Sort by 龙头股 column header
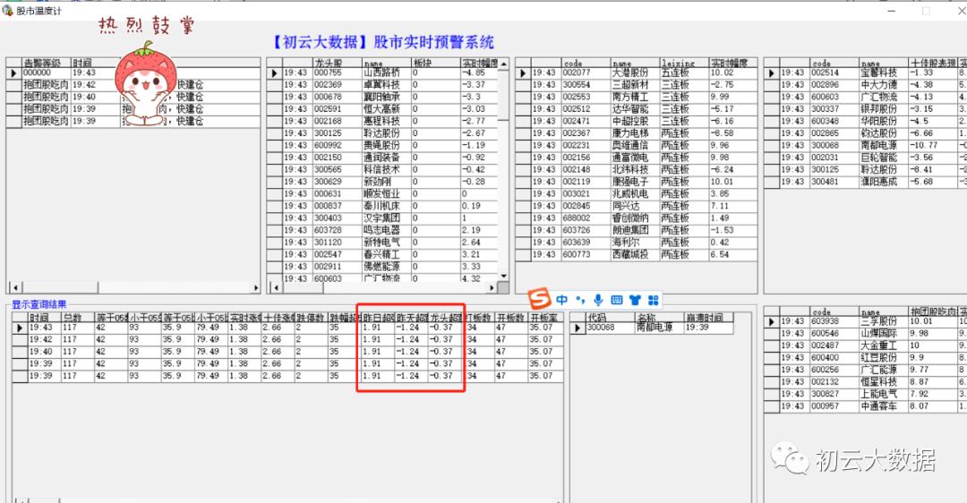Viewport: 967px width, 503px height. (x=337, y=63)
